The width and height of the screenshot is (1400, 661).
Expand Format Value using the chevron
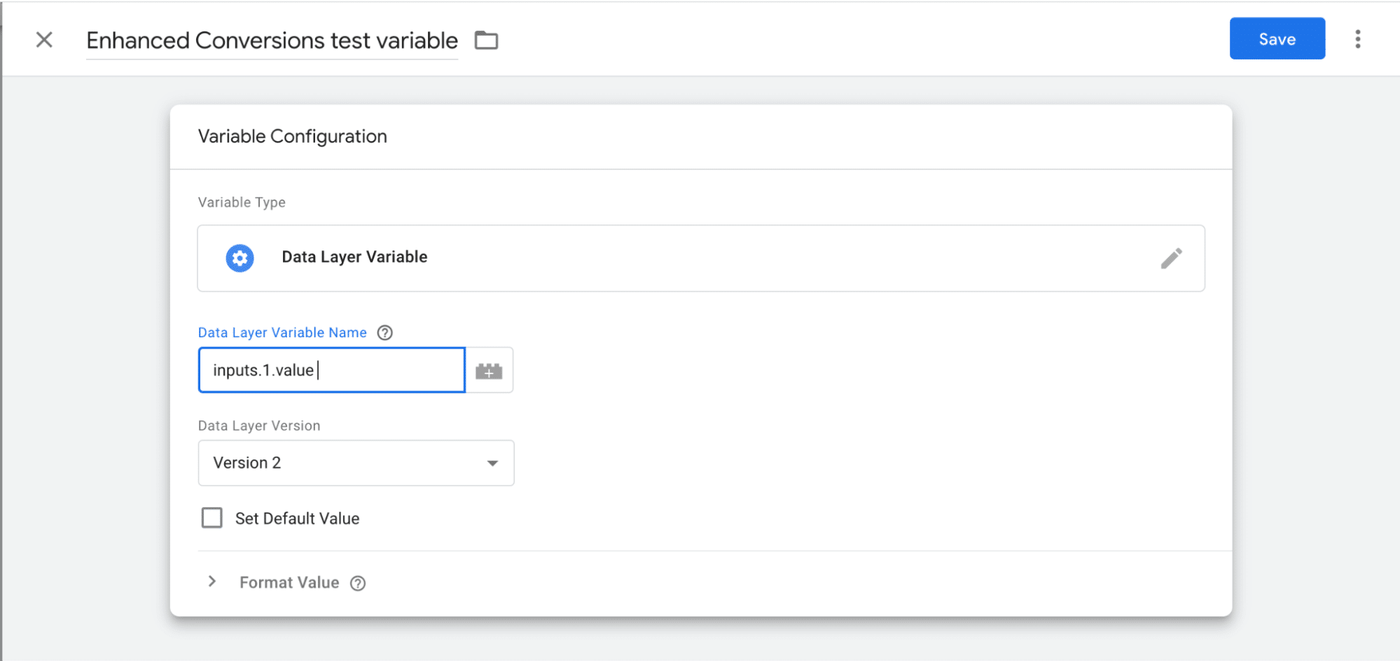[212, 582]
